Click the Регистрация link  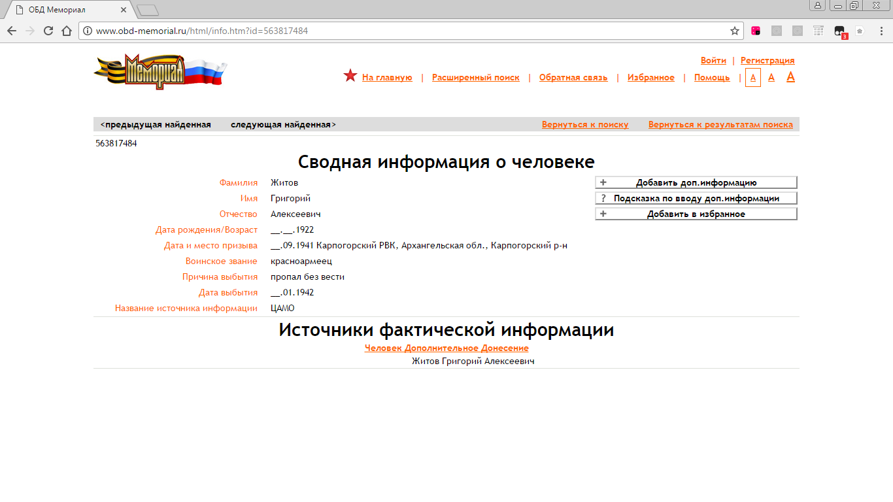[767, 61]
